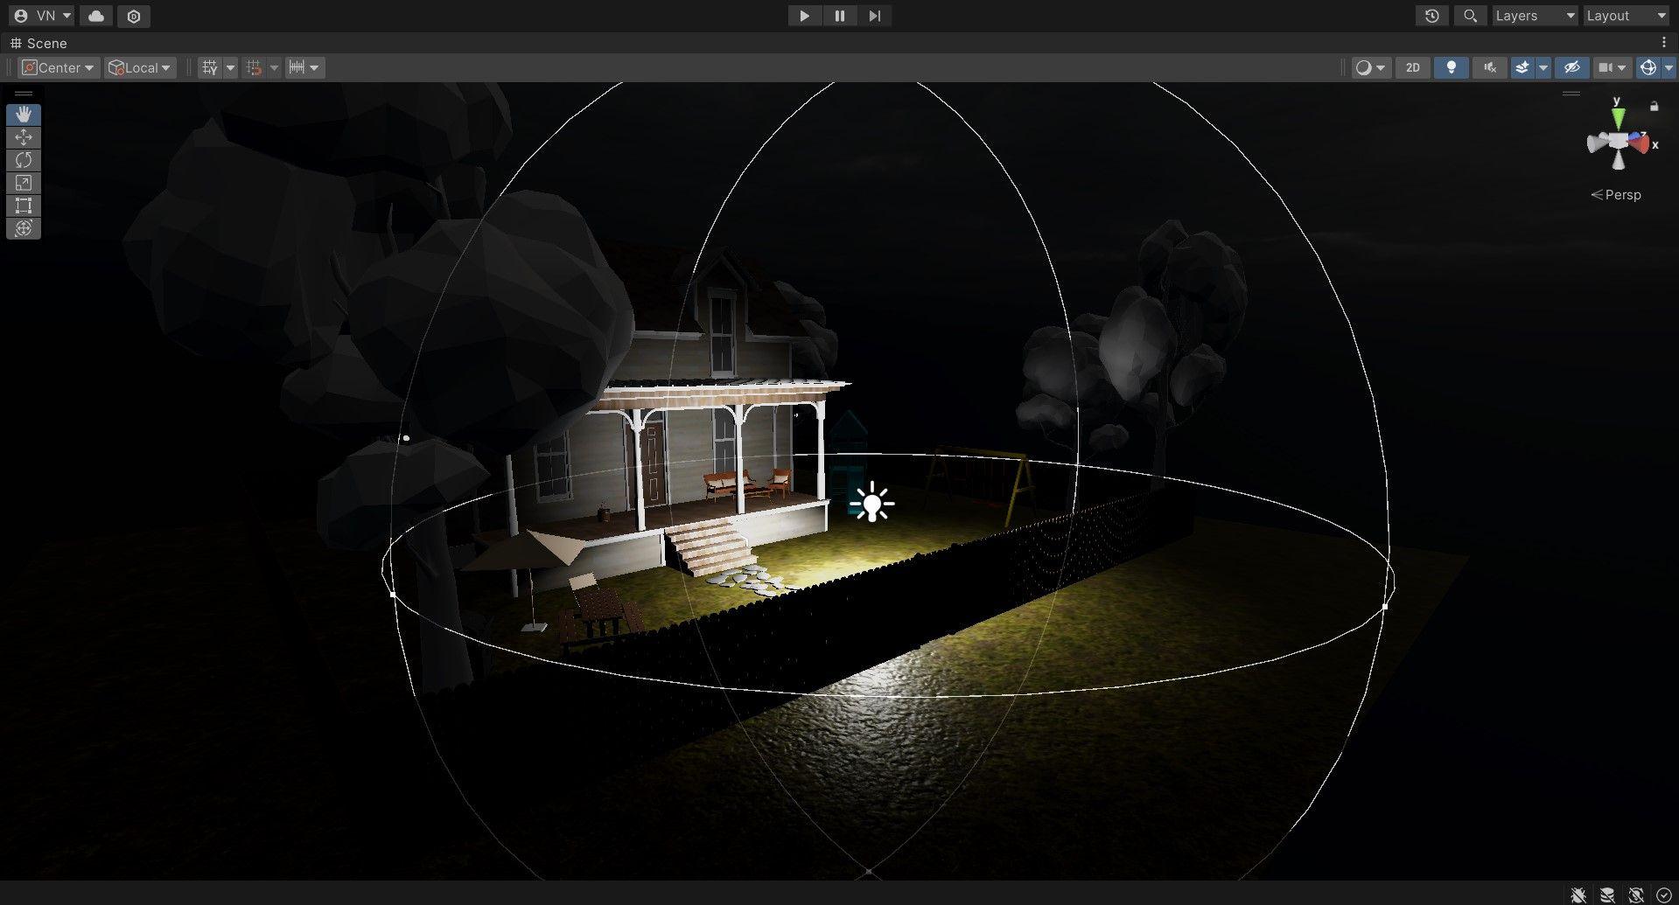Open the editor settings gear icon
1679x905 pixels.
(x=133, y=15)
